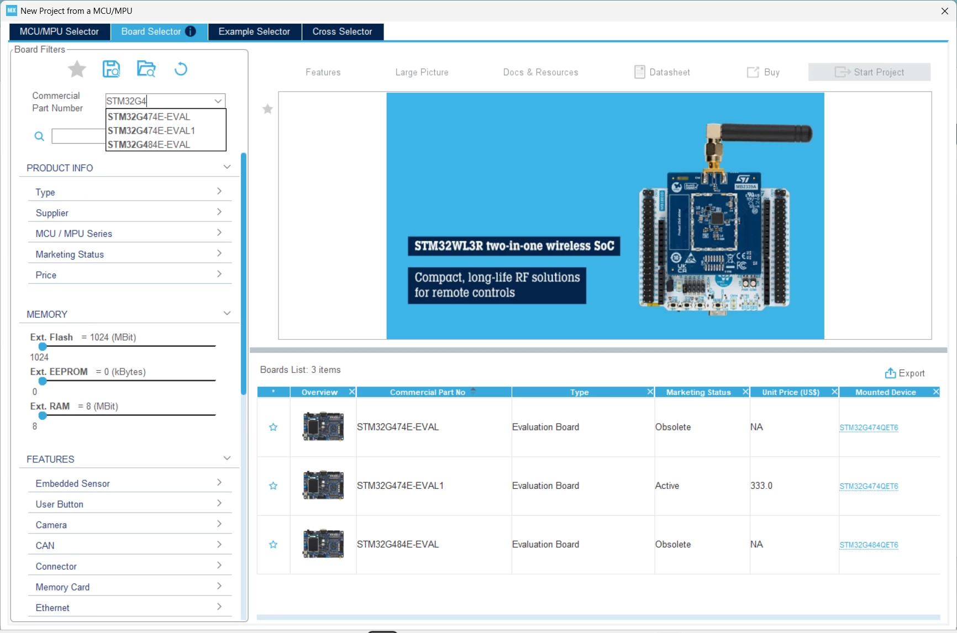
Task: Favorite the STM32G484E-EVAL row
Action: 273,544
